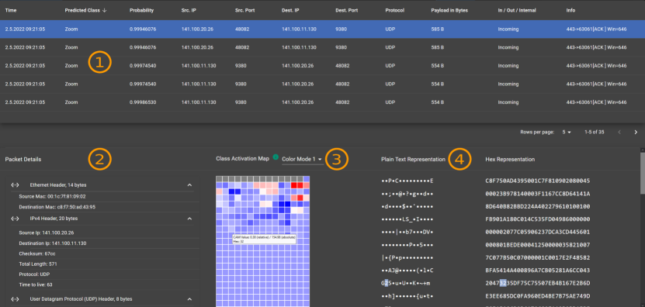
Task: Collapse the IPv4 Header section
Action: click(x=189, y=219)
